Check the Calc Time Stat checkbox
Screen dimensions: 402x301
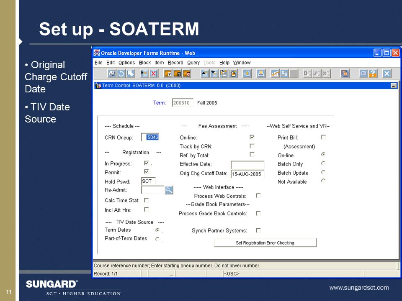[x=147, y=200]
